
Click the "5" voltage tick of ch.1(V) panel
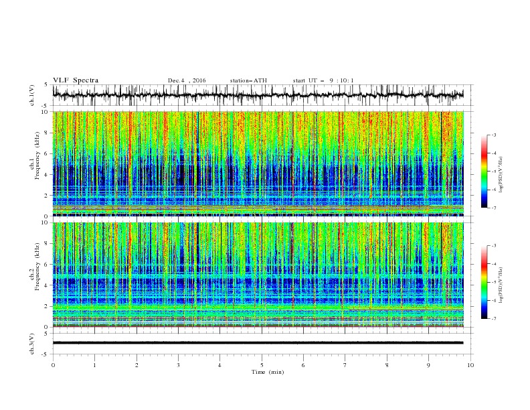(46, 84)
